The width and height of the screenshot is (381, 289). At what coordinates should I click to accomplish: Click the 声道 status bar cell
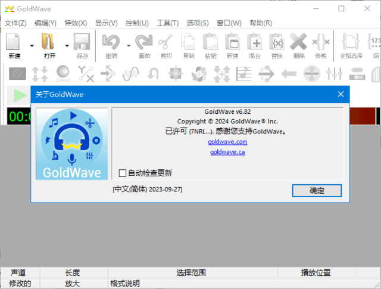18,273
